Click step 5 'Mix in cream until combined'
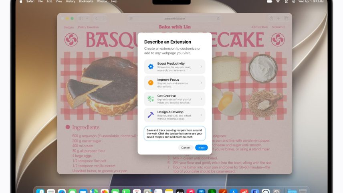 click(x=195, y=158)
